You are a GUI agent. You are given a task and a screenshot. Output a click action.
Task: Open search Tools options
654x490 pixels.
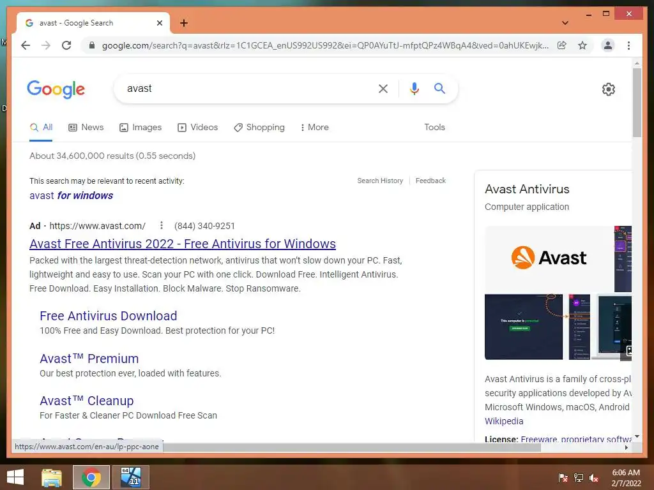point(434,127)
